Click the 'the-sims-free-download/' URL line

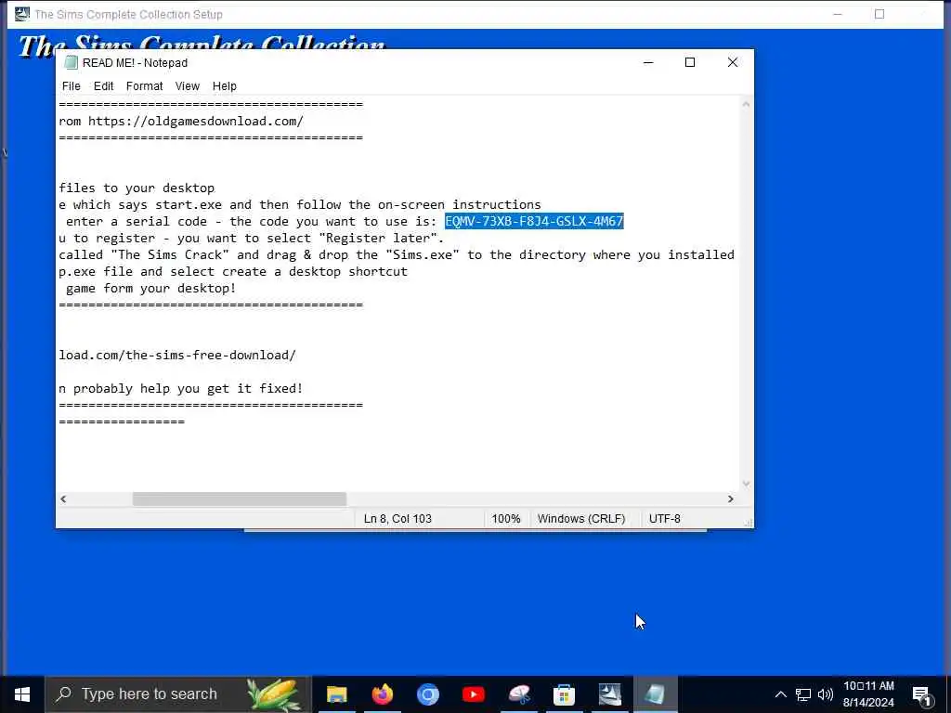coord(177,356)
